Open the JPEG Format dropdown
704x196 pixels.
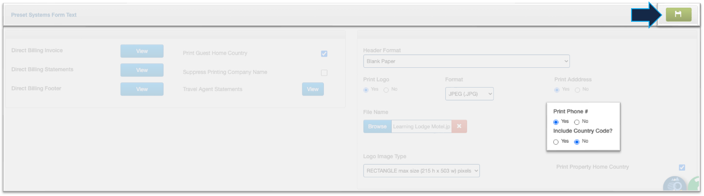tap(469, 94)
